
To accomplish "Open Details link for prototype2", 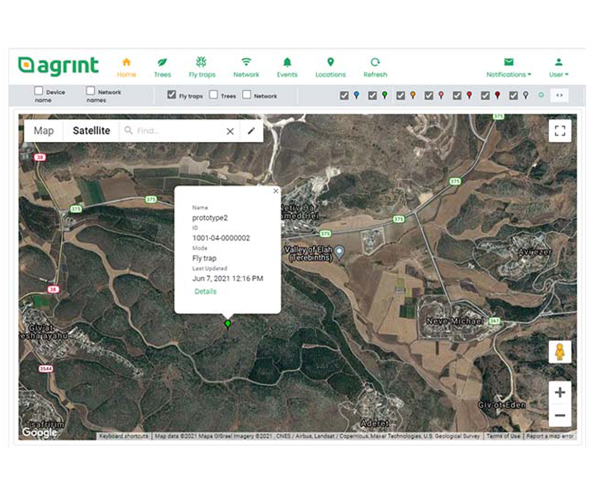I will pyautogui.click(x=205, y=292).
